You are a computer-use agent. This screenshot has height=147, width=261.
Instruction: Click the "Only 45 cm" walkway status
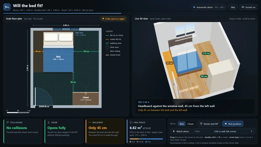[98, 128]
